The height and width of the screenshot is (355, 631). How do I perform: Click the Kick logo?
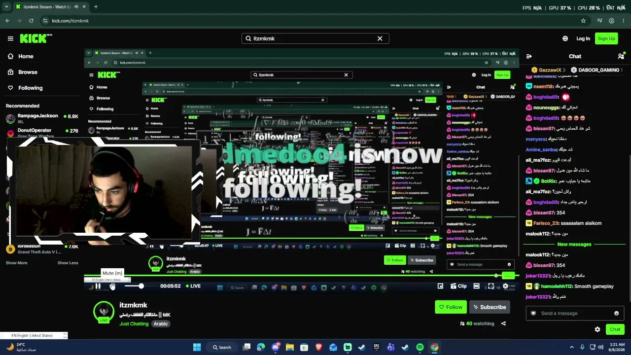pyautogui.click(x=35, y=38)
